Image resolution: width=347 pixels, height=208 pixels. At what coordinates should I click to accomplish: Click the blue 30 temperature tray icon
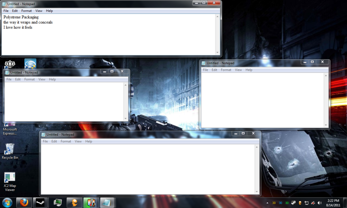point(281,203)
